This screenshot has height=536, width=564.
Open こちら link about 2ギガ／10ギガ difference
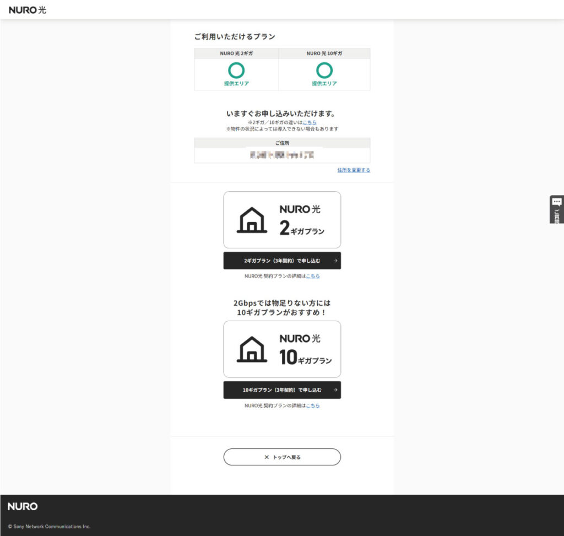click(310, 122)
